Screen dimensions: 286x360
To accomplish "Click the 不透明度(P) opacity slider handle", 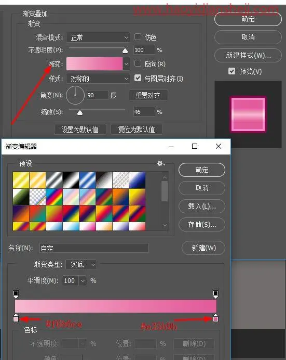I will tap(125, 50).
